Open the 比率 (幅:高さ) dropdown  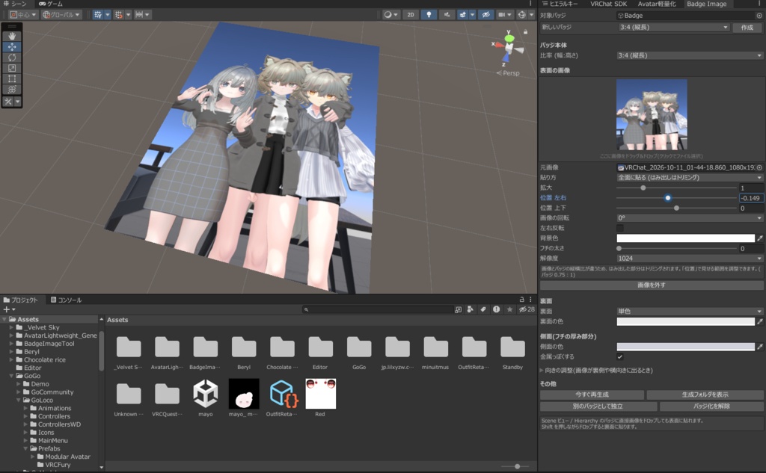689,55
